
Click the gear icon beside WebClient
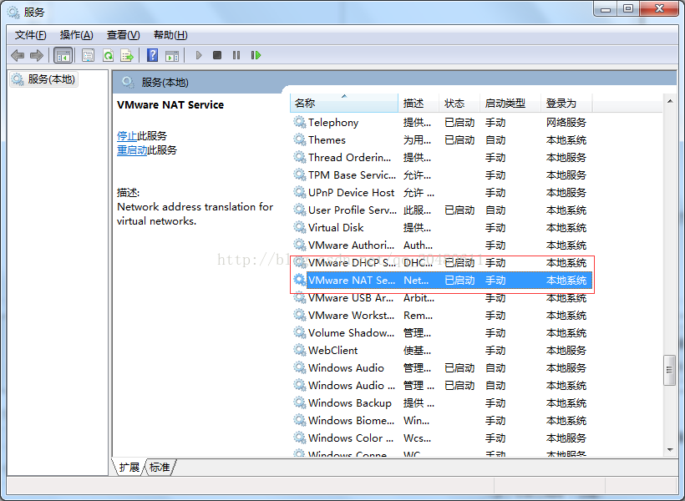tap(299, 350)
